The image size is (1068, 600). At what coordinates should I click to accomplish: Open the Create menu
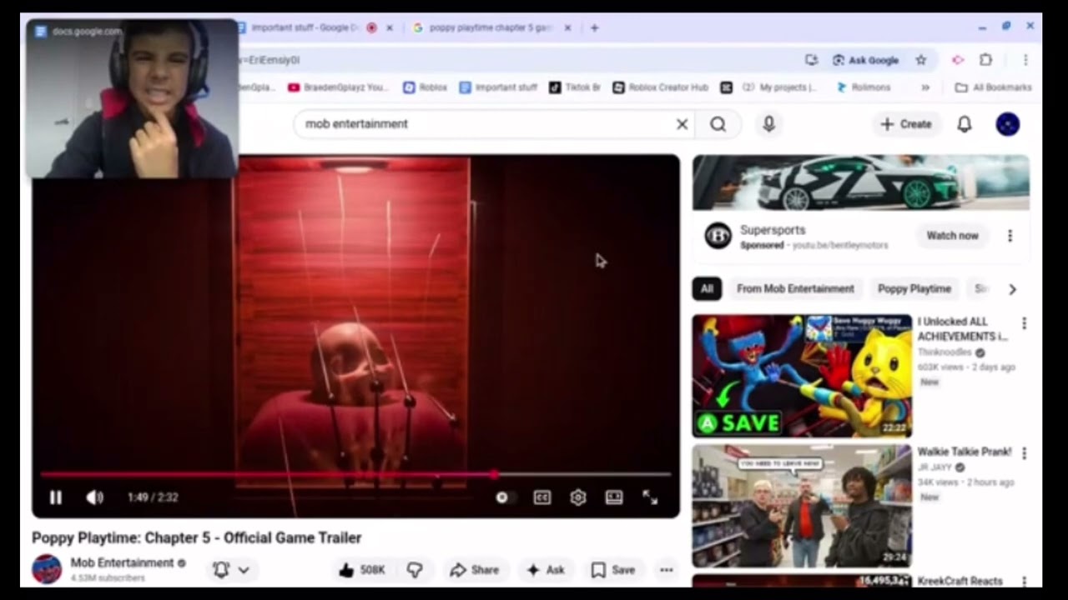pos(906,124)
